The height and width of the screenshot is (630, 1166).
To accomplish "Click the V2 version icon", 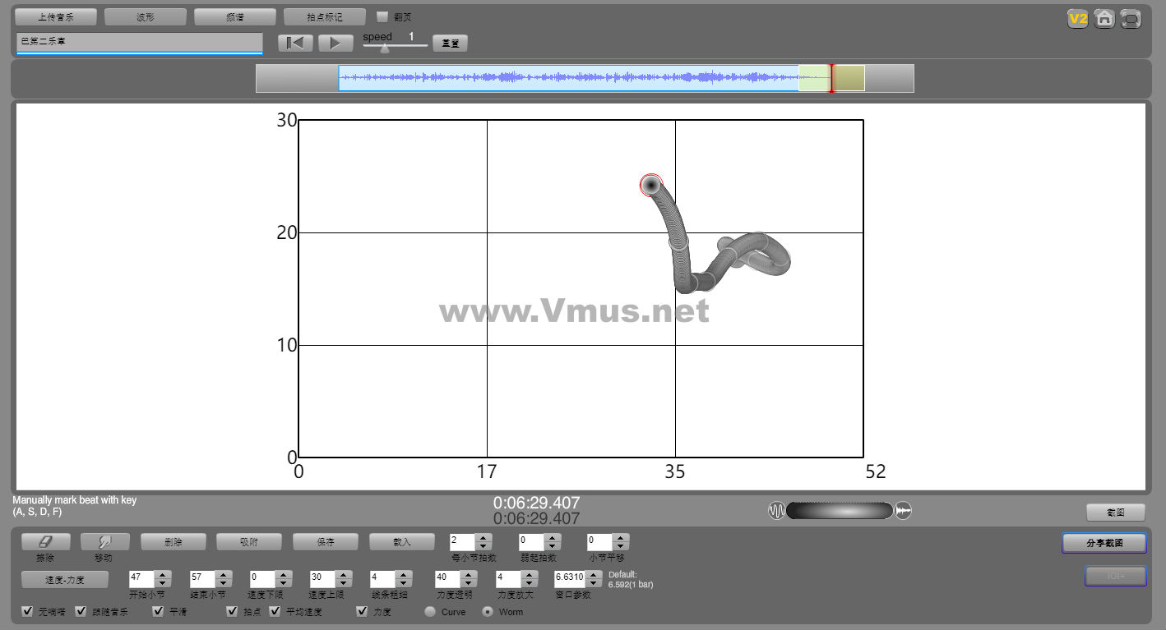I will (1078, 18).
